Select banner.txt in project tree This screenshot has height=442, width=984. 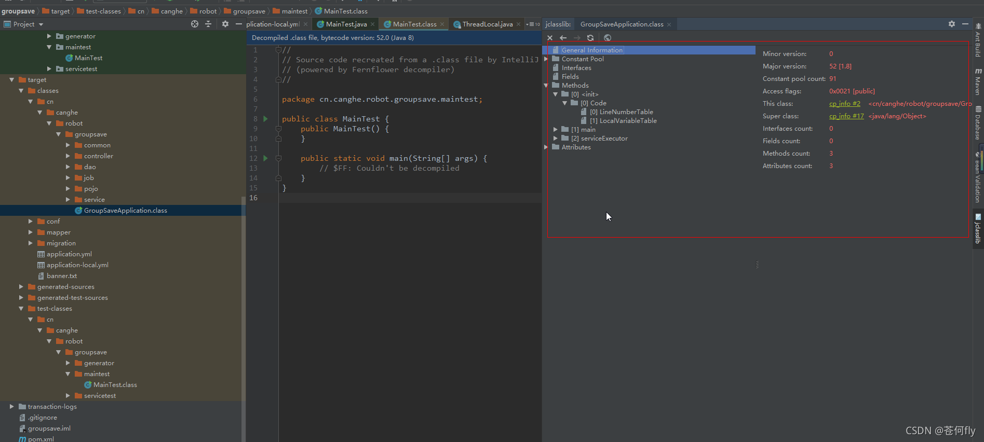62,276
